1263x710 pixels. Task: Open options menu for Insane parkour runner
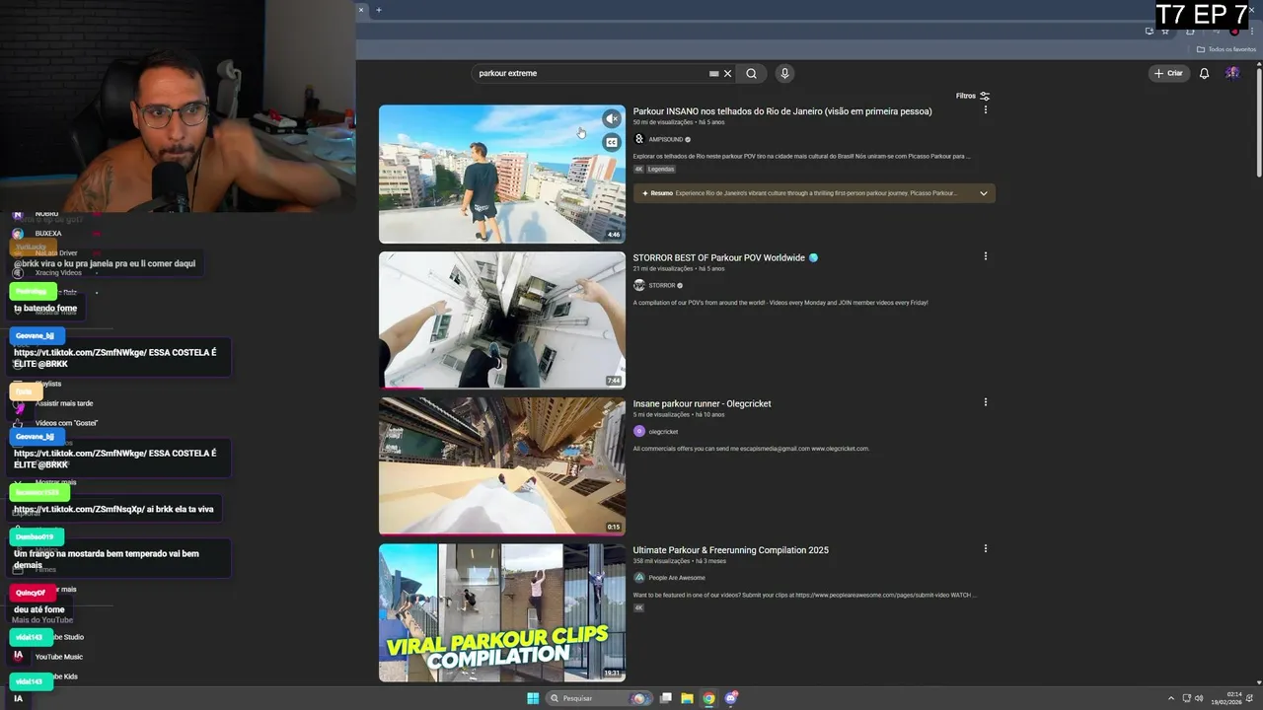click(985, 402)
